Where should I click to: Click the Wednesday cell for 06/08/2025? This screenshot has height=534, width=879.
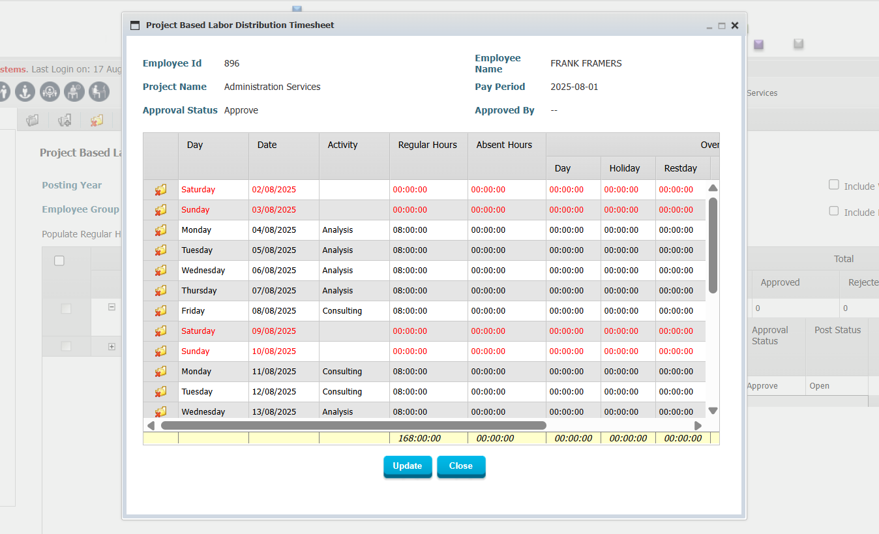click(x=213, y=271)
